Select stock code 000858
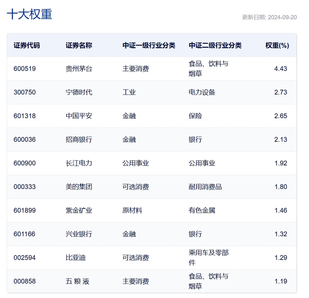The width and height of the screenshot is (309, 298). (x=25, y=281)
